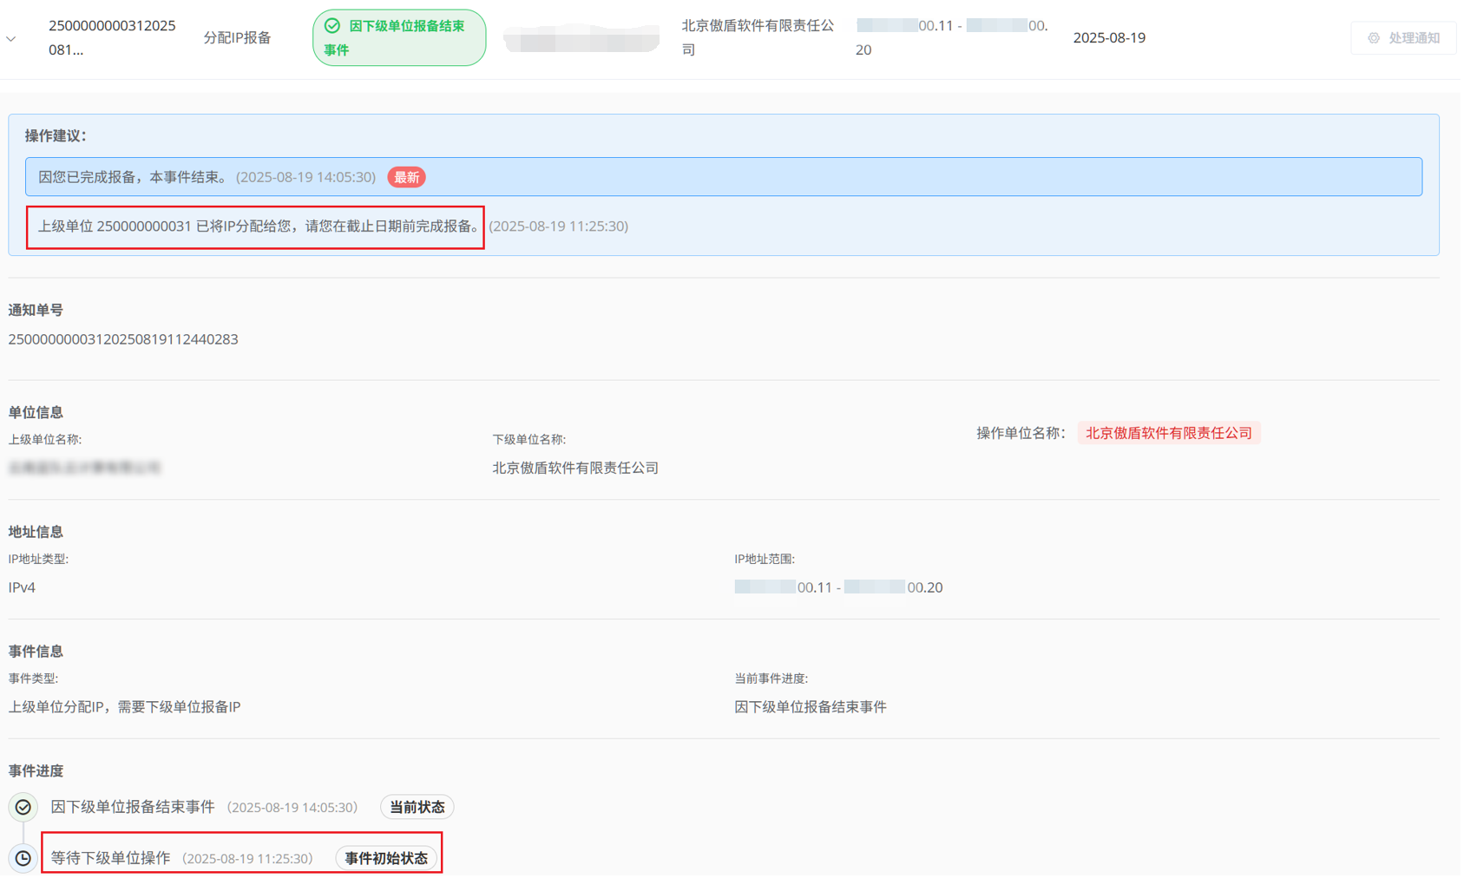Click truncated notification ID in top row
Viewport: 1464px width, 885px height.
(x=111, y=38)
